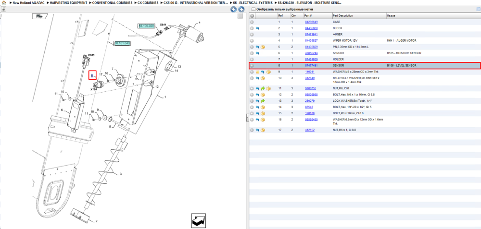481x229 pixels.
Task: Click box icon in the 120100 BOLT row
Action: 263,113
